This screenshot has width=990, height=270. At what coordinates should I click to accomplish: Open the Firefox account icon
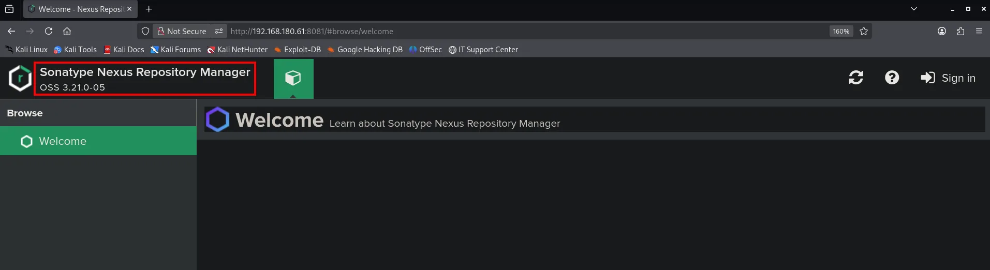pos(942,31)
